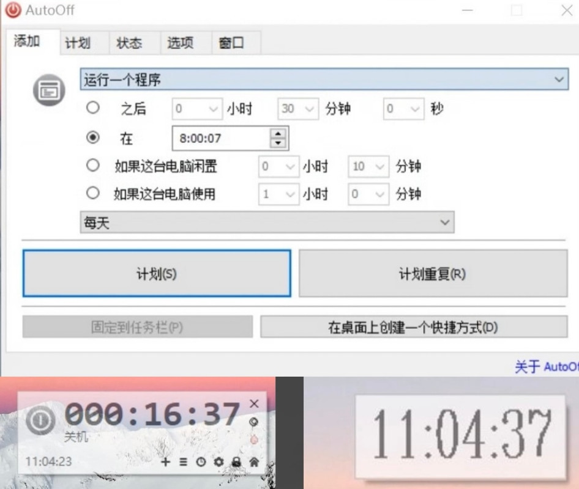Click the 计划重复(R) button
Screen dimensions: 579x489
pos(433,273)
